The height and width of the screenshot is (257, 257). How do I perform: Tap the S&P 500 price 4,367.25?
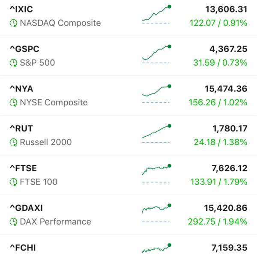[x=226, y=49]
